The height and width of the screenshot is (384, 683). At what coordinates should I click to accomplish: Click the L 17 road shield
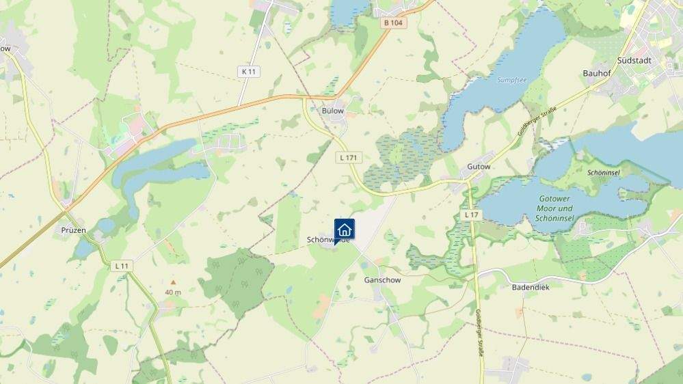point(471,215)
